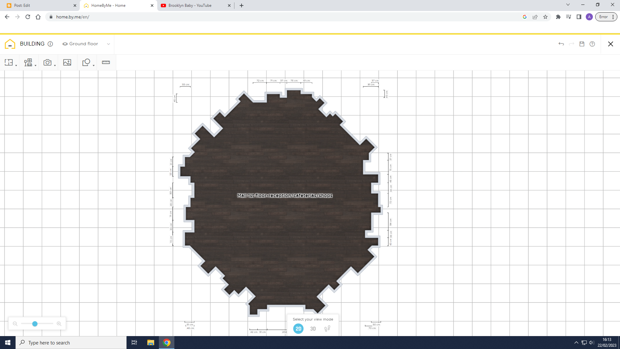Select the Mall 1st floor room label

(x=285, y=196)
